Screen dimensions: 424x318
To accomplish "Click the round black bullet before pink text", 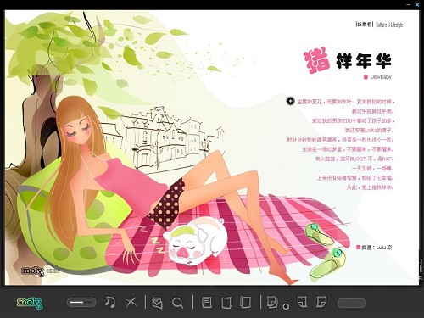I will (290, 101).
